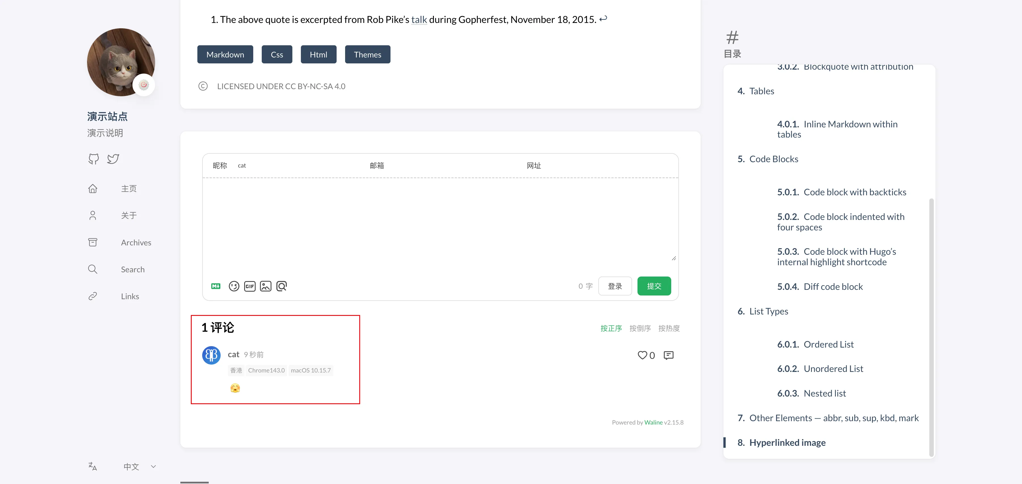This screenshot has height=484, width=1022.
Task: Open Search from the sidebar menu
Action: click(x=132, y=269)
